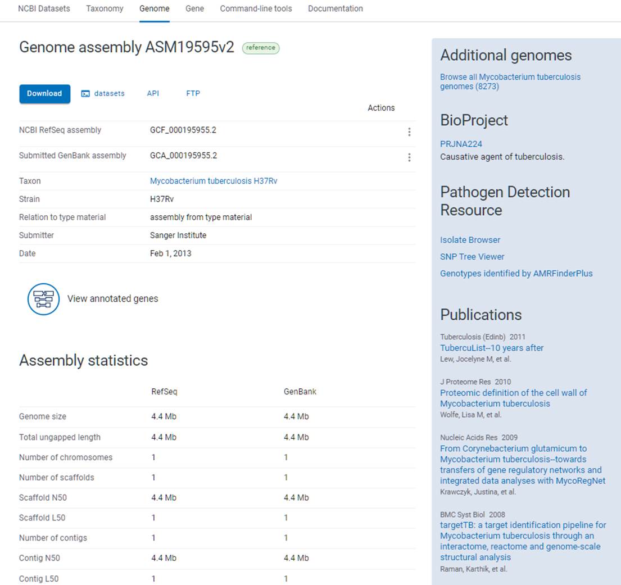Open the SNP Tree Viewer link
This screenshot has width=621, height=585.
pyautogui.click(x=472, y=257)
